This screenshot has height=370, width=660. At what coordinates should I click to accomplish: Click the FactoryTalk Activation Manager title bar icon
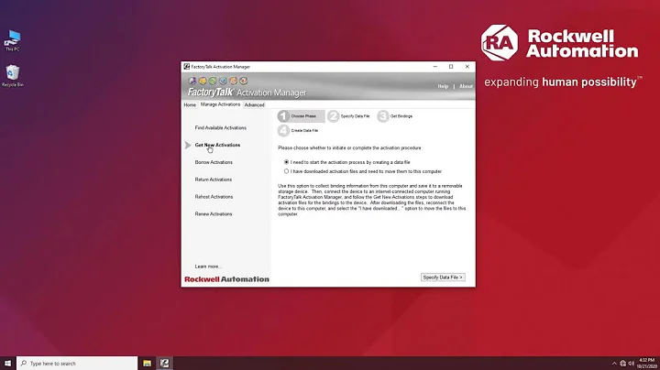pos(186,67)
